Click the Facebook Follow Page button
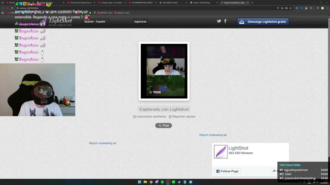 tap(227, 171)
